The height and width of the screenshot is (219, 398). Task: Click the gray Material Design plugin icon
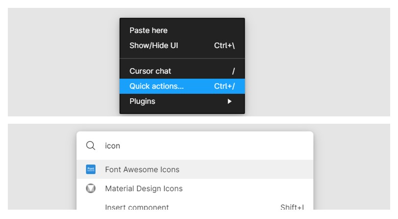pyautogui.click(x=91, y=189)
